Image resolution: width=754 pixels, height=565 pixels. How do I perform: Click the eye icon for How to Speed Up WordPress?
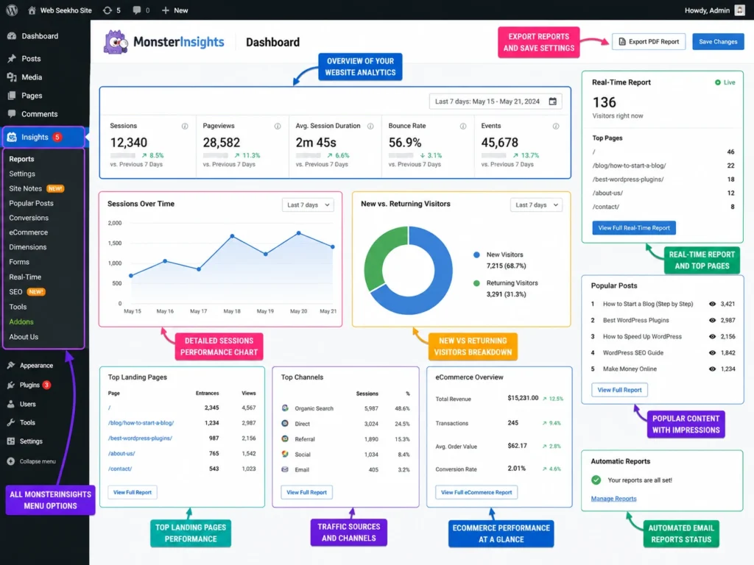712,336
